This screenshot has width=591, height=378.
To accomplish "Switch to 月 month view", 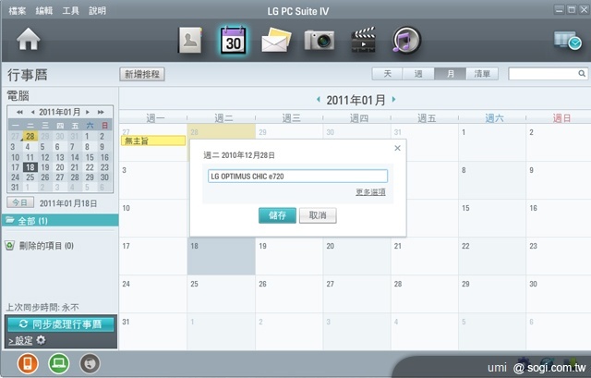I will coord(450,74).
